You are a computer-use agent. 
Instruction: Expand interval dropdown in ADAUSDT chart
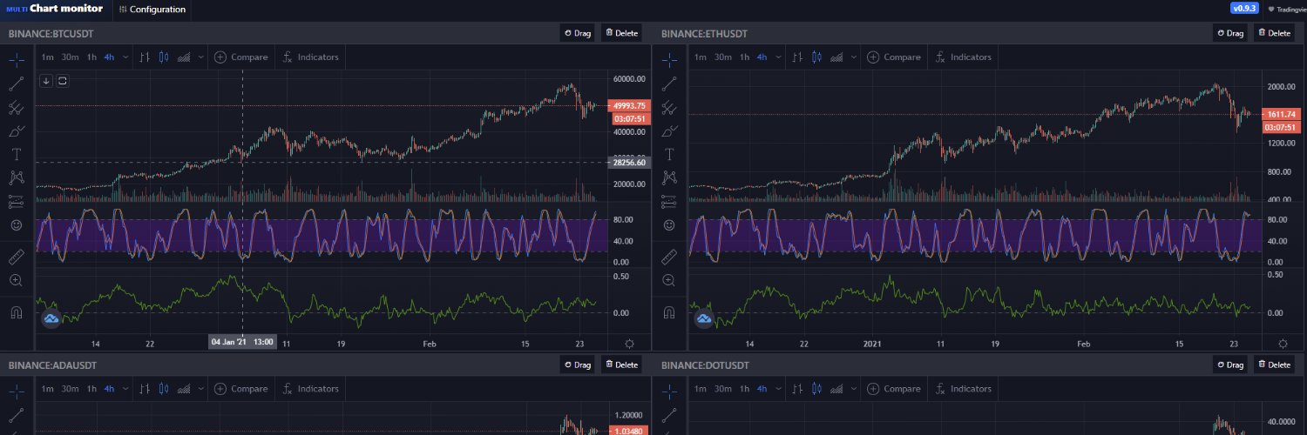tap(125, 389)
